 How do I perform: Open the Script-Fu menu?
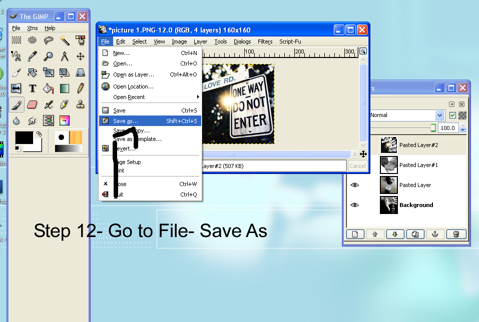290,41
